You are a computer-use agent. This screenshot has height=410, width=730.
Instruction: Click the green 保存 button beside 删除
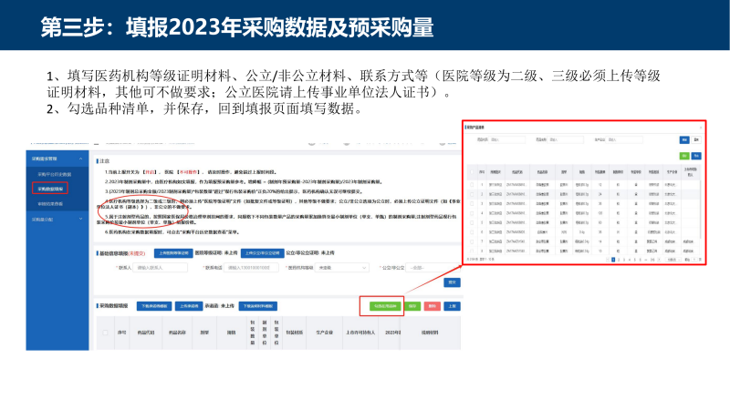click(x=413, y=306)
